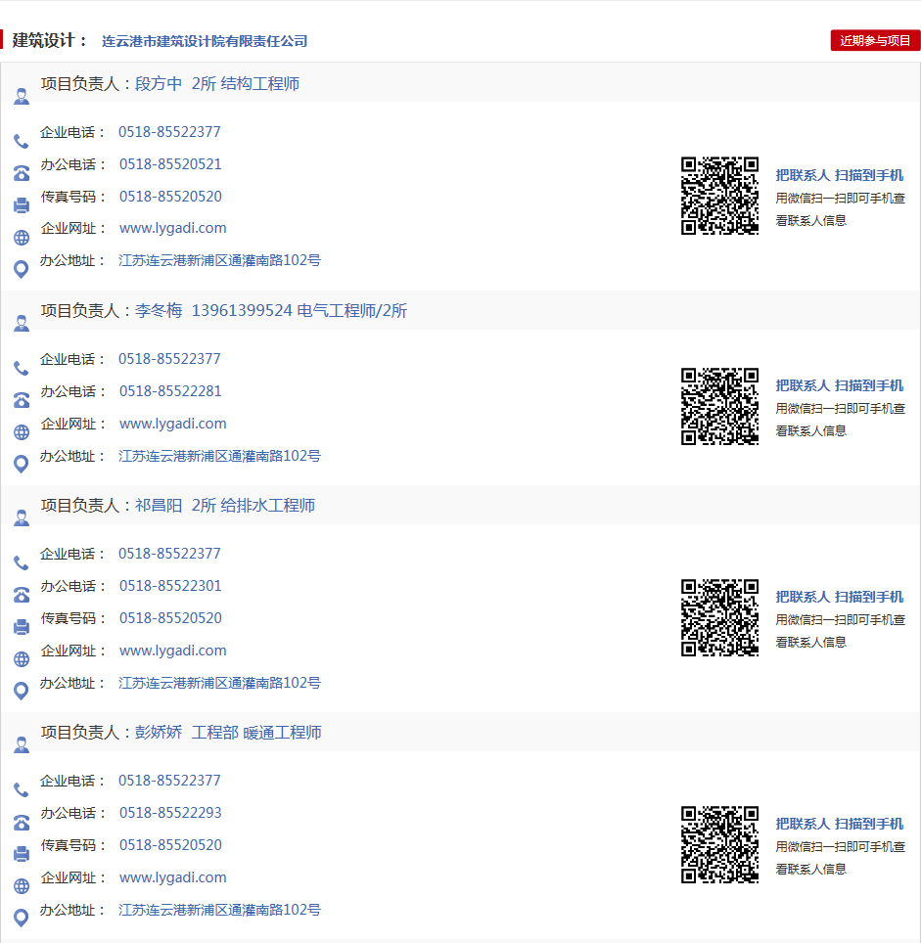921x943 pixels.
Task: Open www.lygadi.com in 李冬梅 section
Action: coord(172,424)
